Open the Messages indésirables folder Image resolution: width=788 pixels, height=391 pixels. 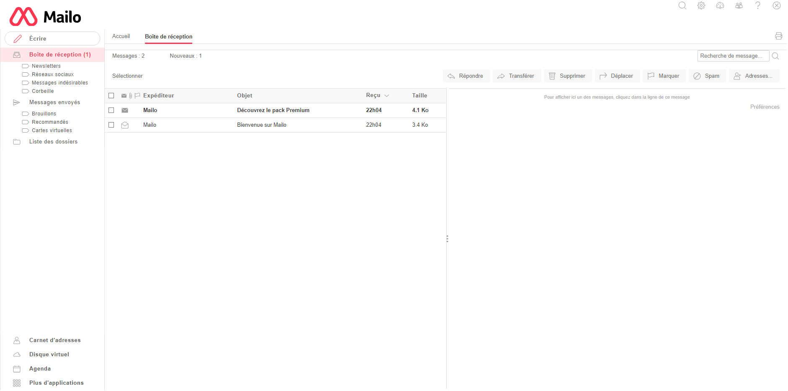click(60, 83)
